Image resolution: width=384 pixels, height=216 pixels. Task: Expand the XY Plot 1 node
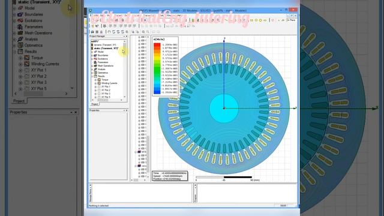coord(96,86)
